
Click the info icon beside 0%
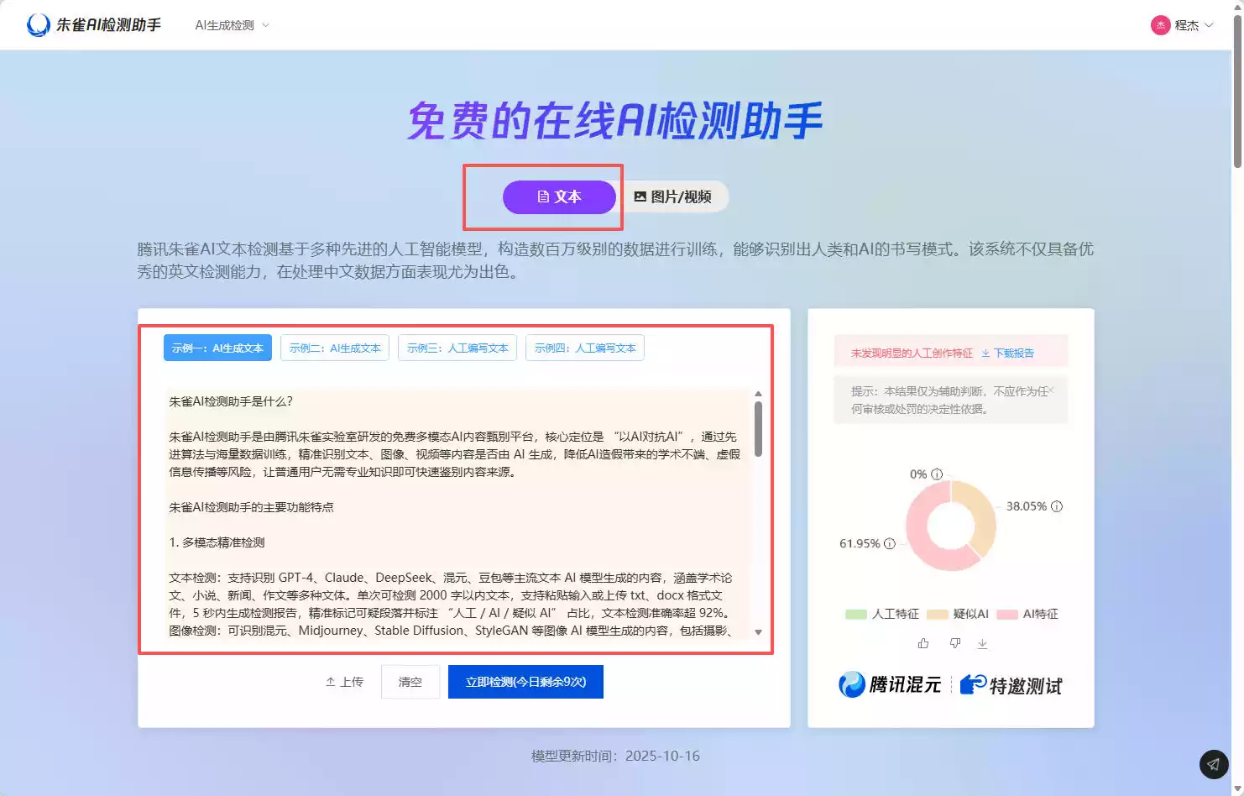[x=937, y=474]
